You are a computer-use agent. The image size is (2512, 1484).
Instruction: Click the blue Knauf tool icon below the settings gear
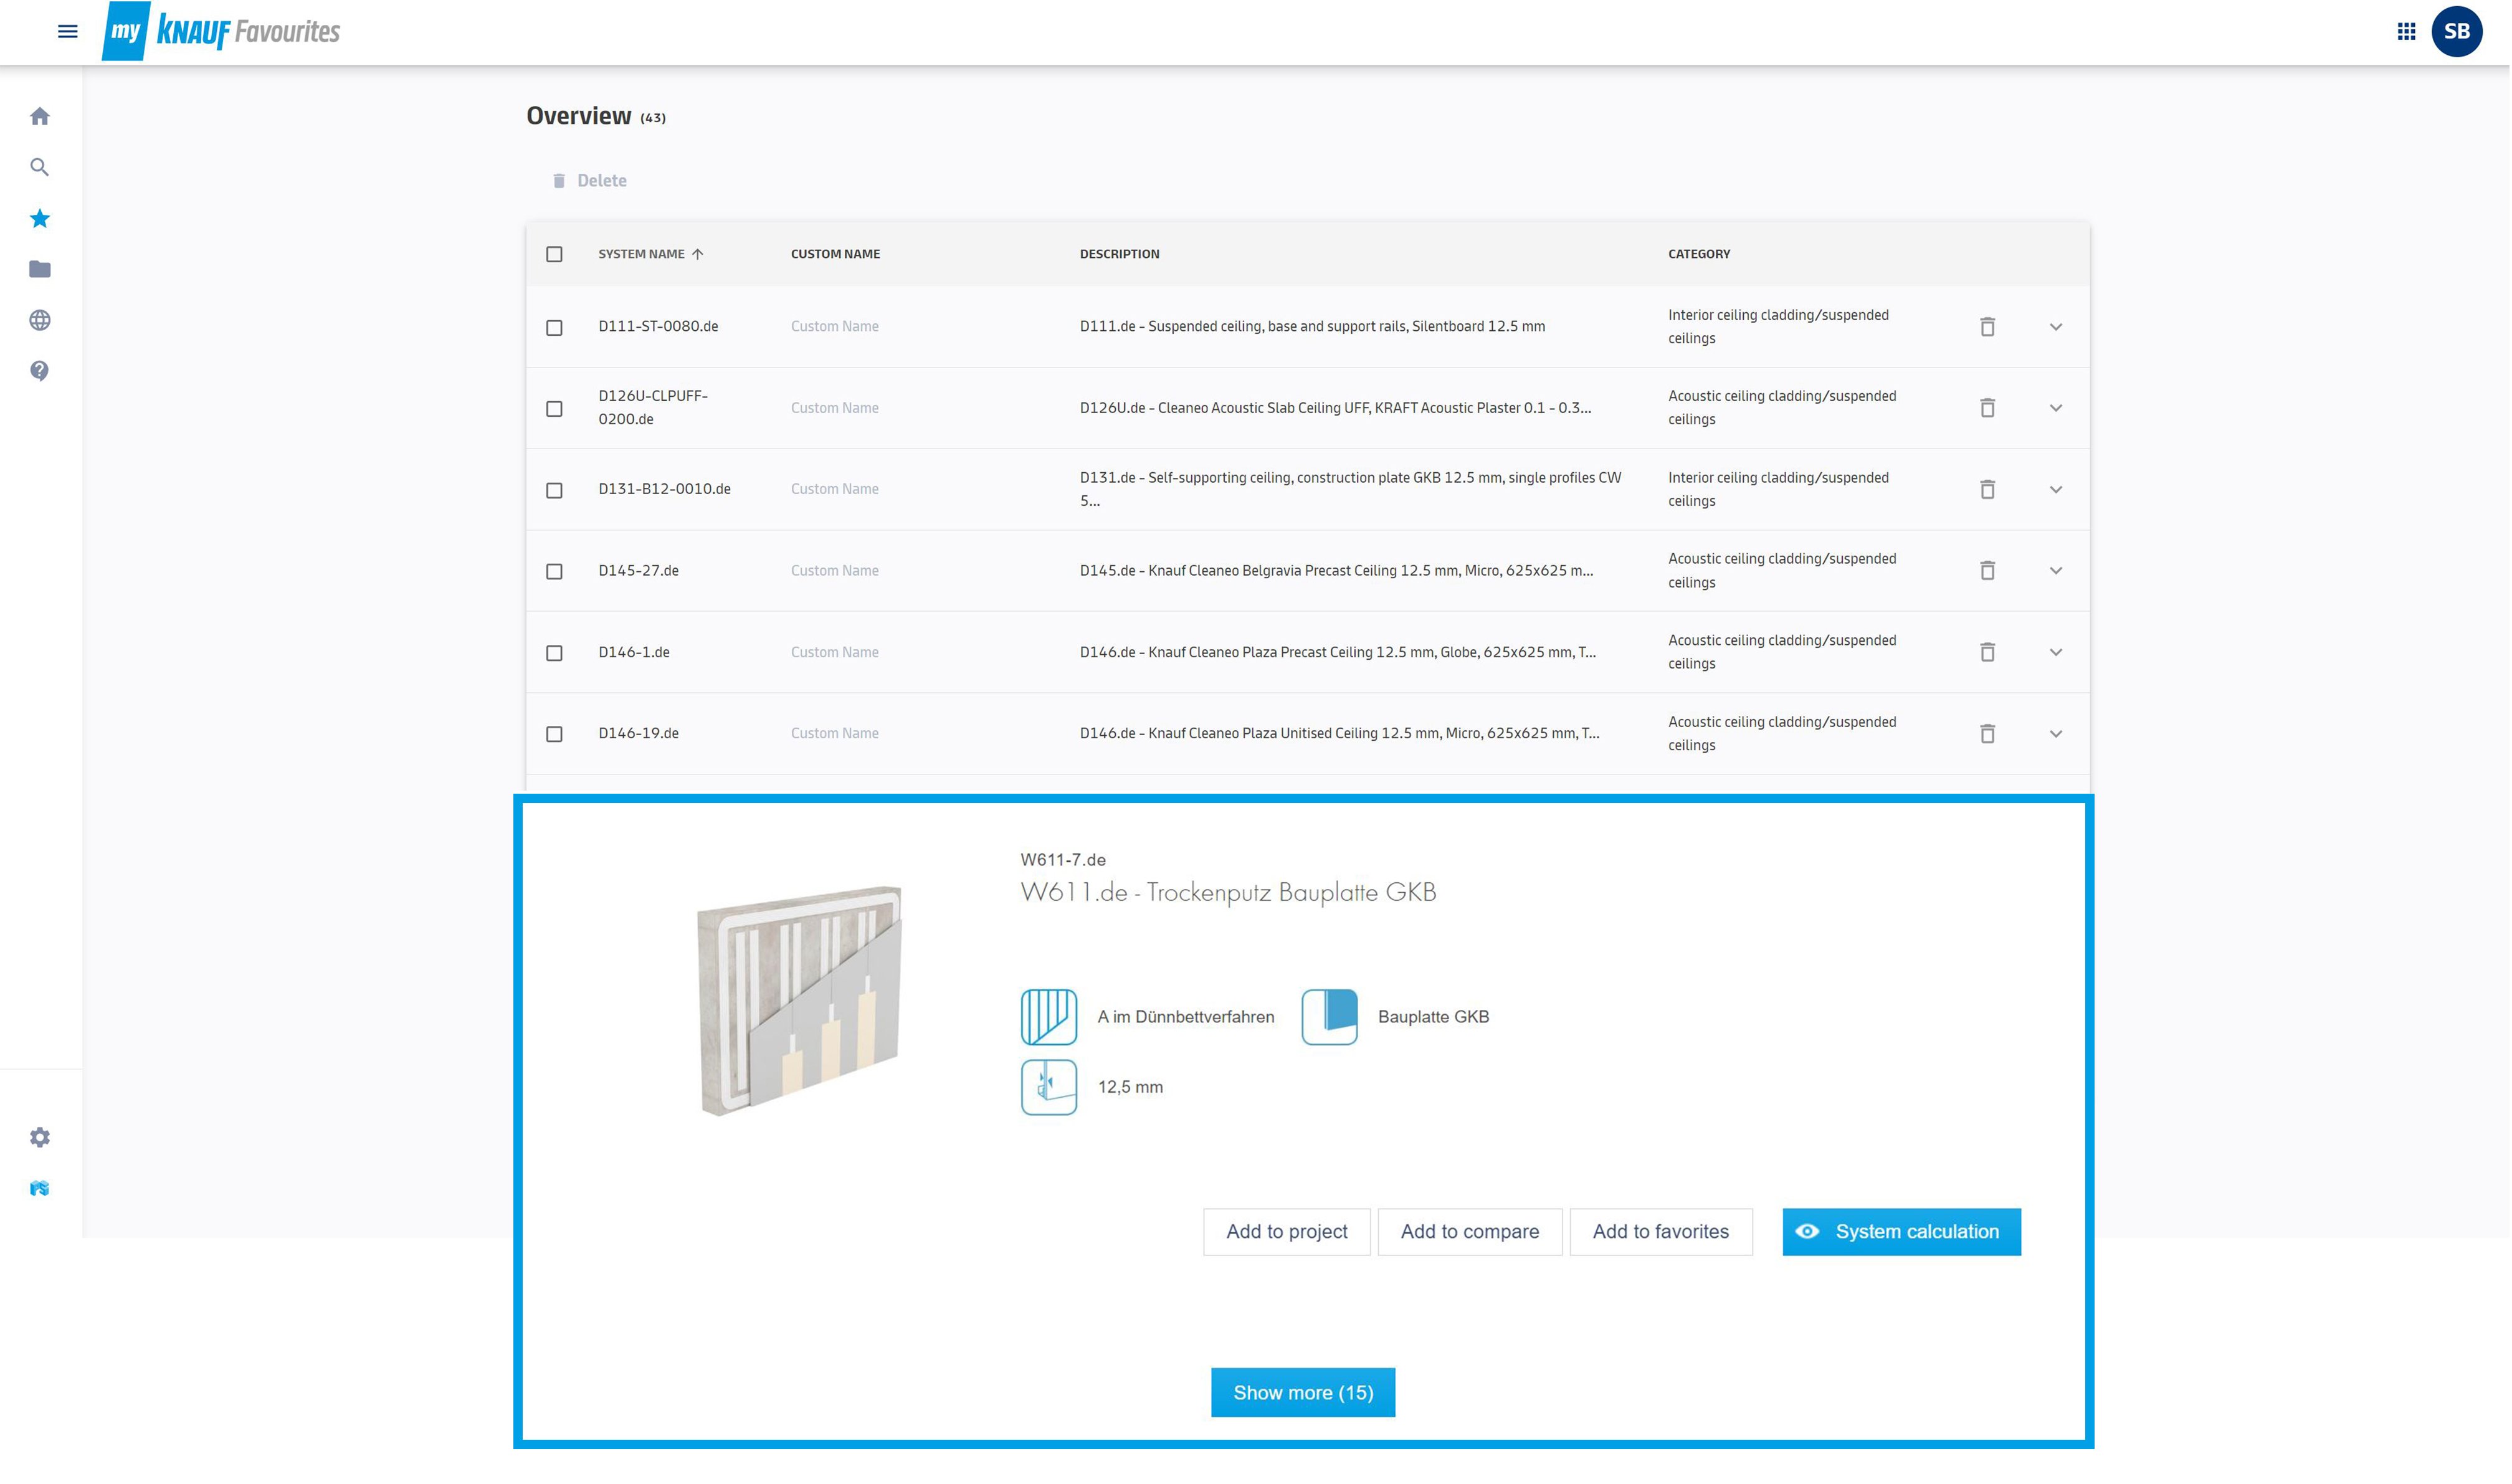40,1189
